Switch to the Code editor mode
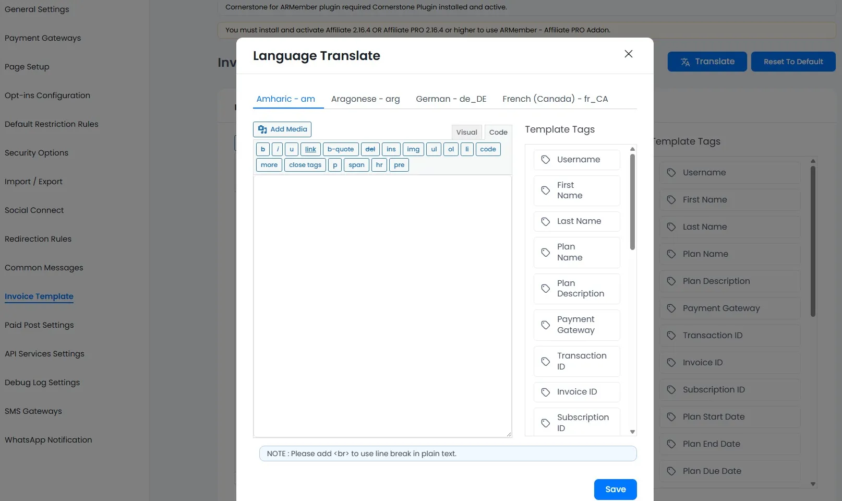842x501 pixels. [x=498, y=132]
